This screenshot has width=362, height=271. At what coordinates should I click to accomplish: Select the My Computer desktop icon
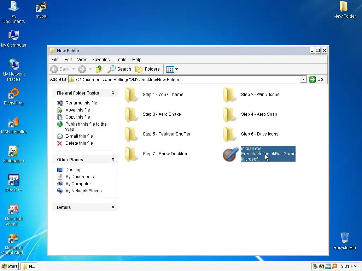[14, 39]
